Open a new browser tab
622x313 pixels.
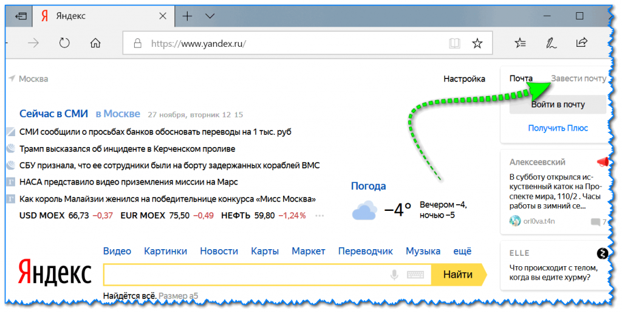pyautogui.click(x=187, y=16)
